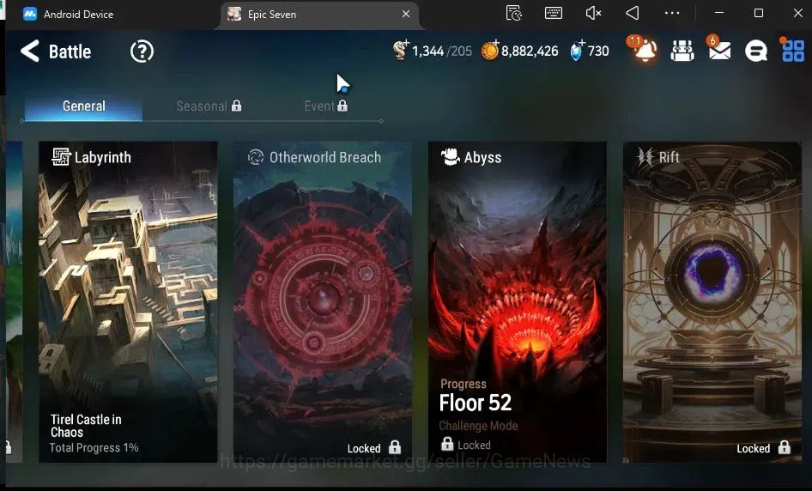Screen dimensions: 812x491
Task: Click the 'Challenge Mode' label
Action: (478, 426)
